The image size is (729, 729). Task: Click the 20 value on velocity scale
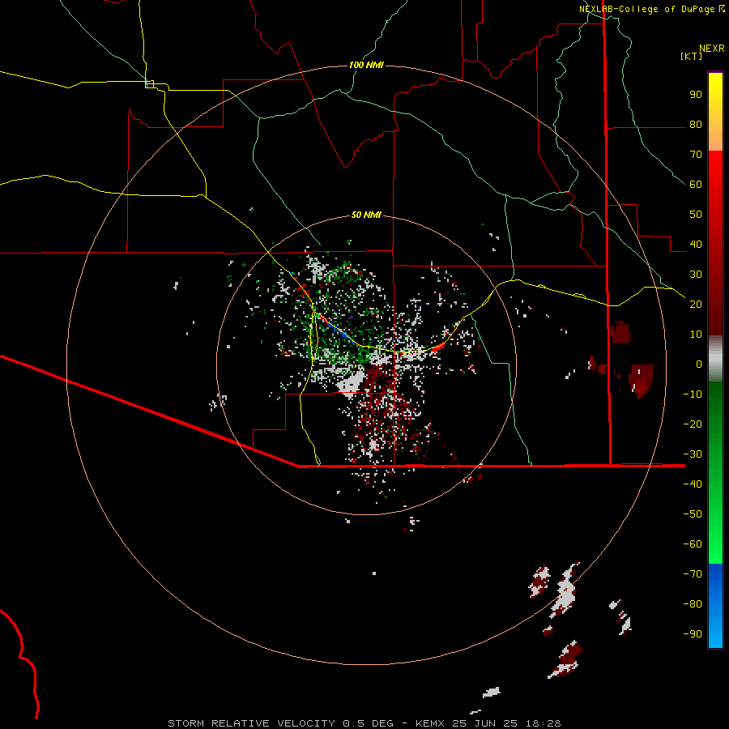pos(696,305)
